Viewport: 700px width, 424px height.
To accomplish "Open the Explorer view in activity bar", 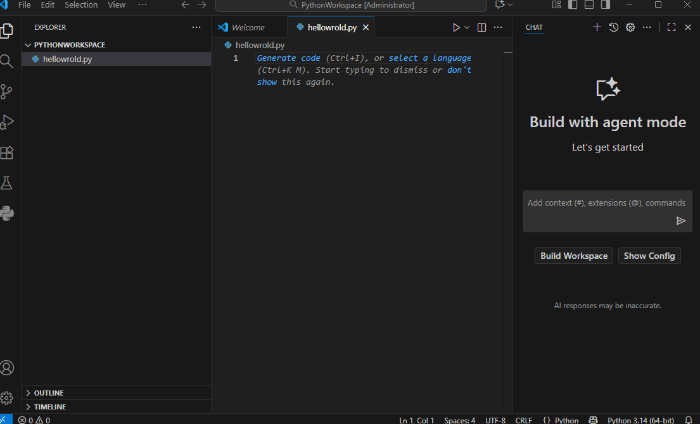I will (x=7, y=31).
